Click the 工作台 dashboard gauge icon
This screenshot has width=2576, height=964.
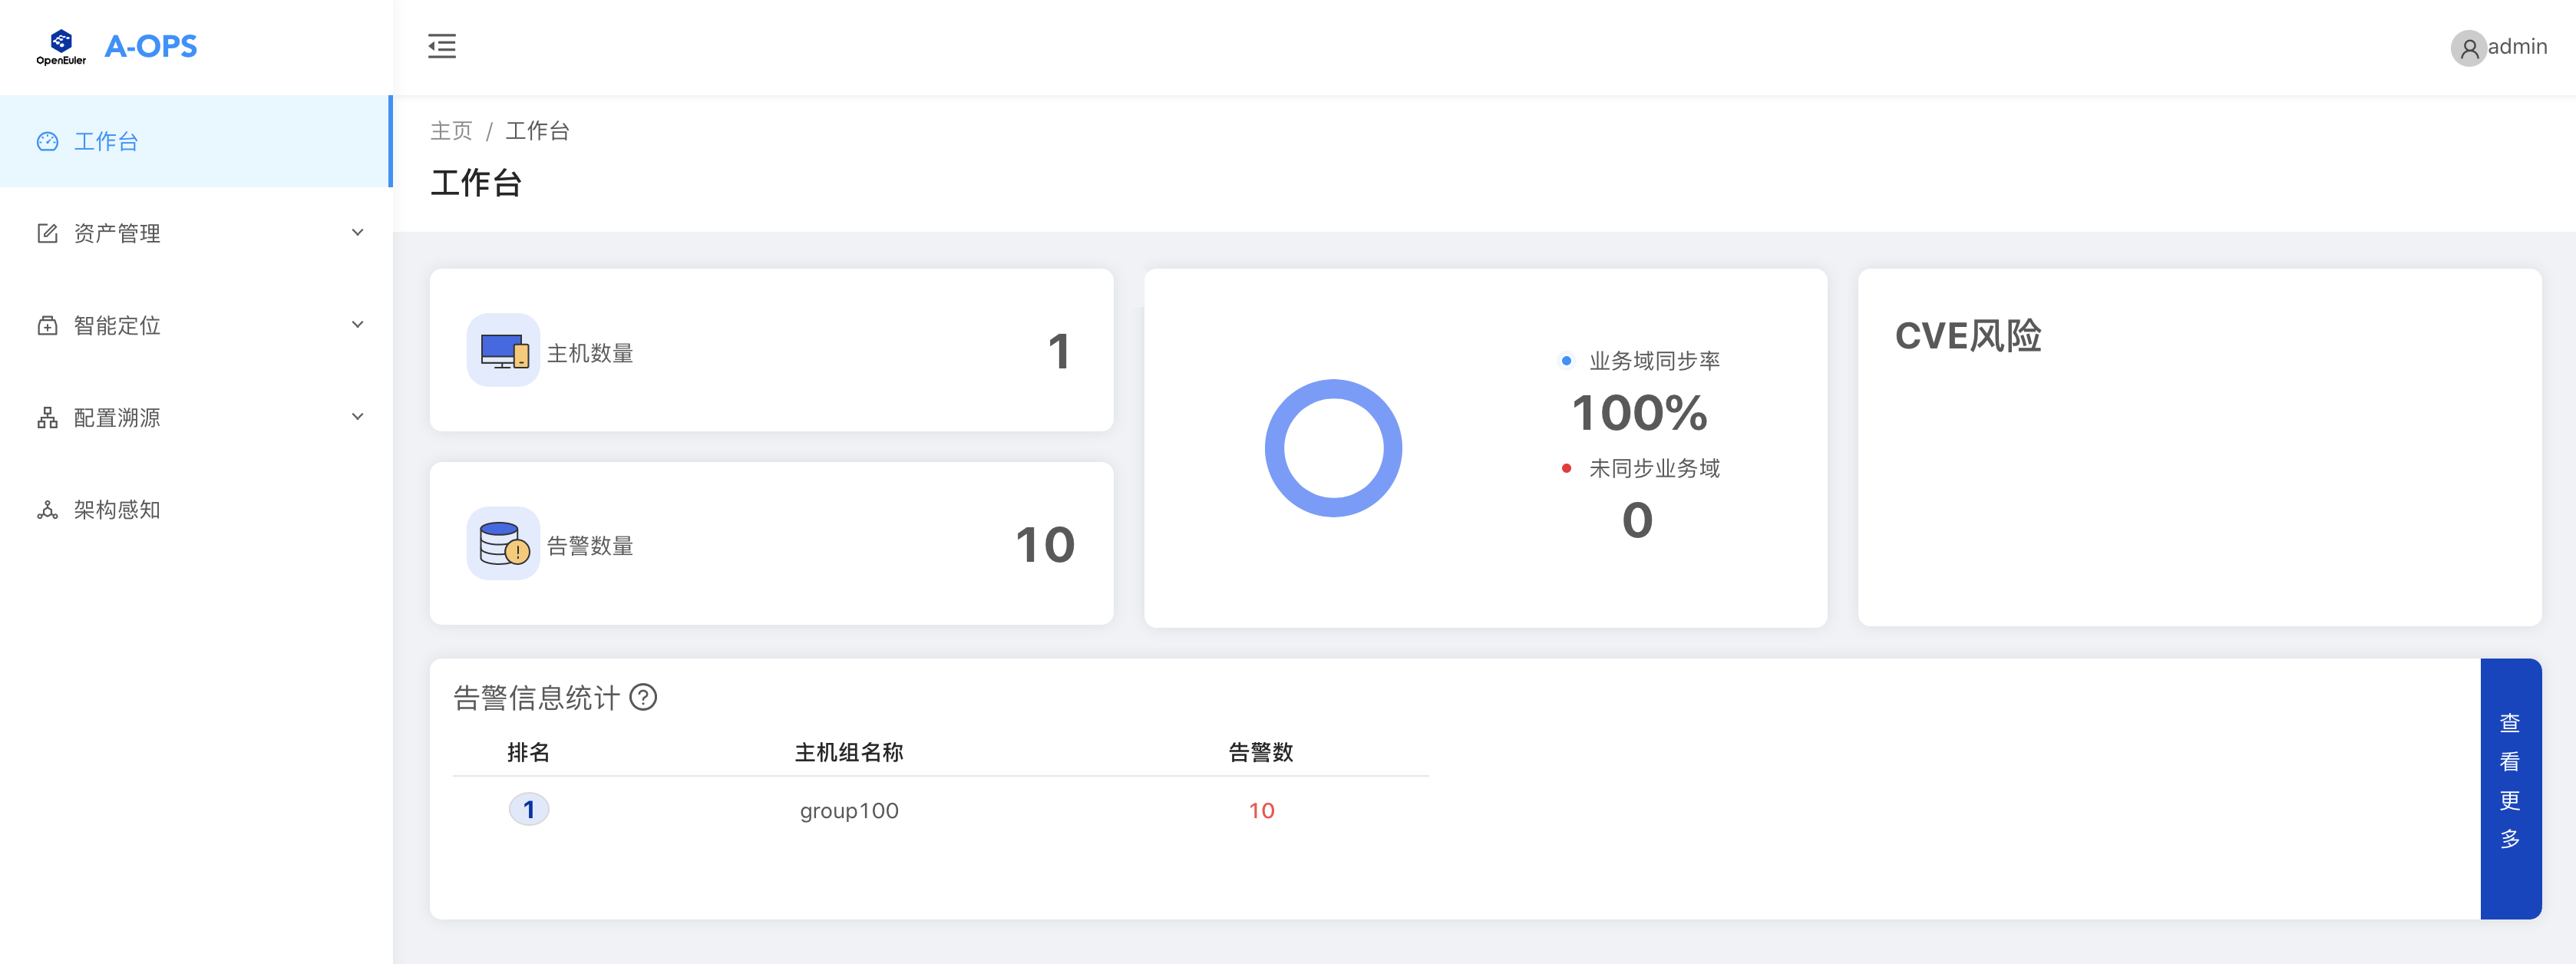47,141
